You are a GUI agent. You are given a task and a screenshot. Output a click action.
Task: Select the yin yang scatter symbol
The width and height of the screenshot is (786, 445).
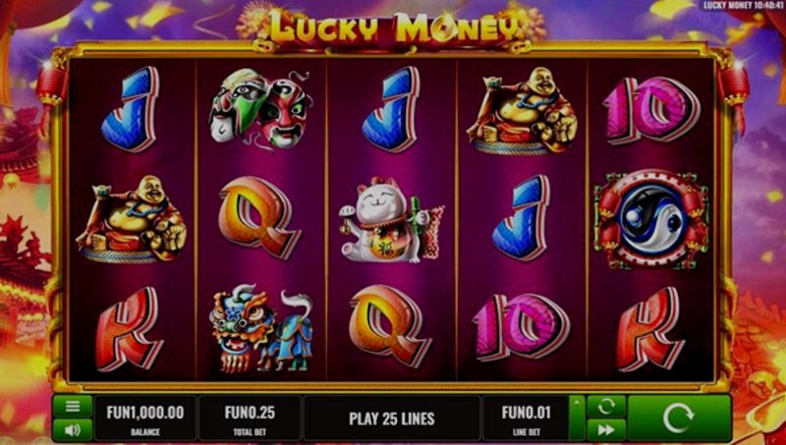[651, 219]
